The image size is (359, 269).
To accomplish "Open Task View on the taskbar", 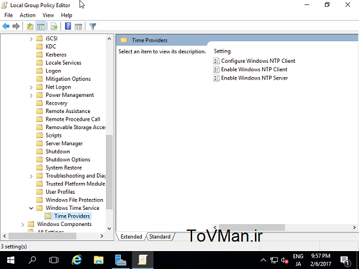I will point(54,260).
